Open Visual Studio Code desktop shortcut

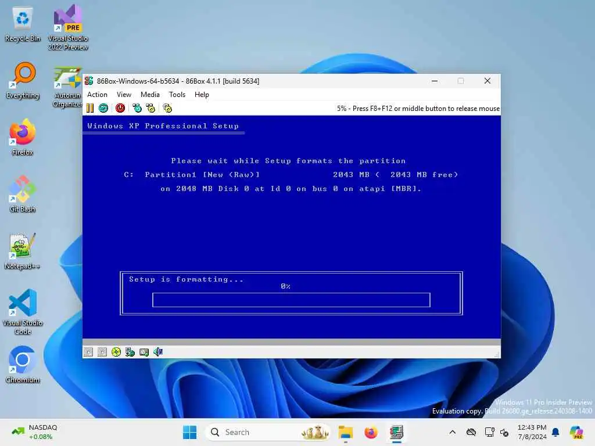(23, 312)
